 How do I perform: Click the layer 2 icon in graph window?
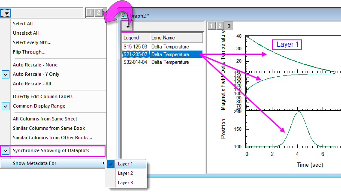tap(220, 26)
